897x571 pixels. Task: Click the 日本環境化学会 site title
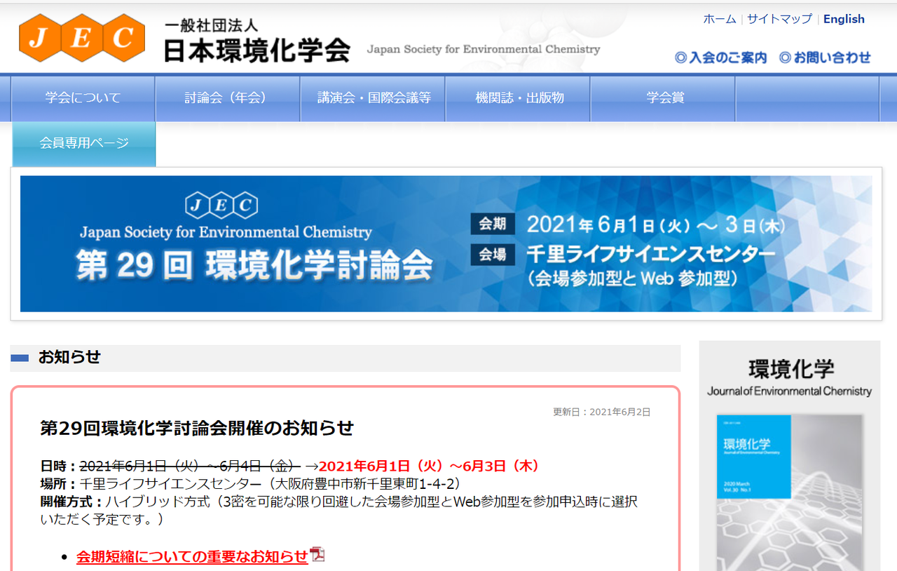256,51
